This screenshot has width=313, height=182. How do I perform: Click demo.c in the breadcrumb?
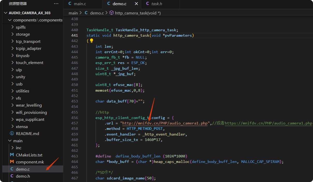pos(97,13)
